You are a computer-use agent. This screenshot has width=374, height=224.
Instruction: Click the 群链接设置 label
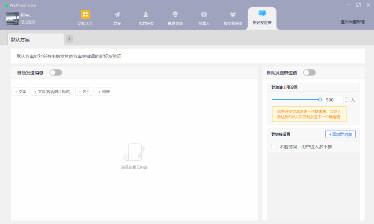(281, 134)
